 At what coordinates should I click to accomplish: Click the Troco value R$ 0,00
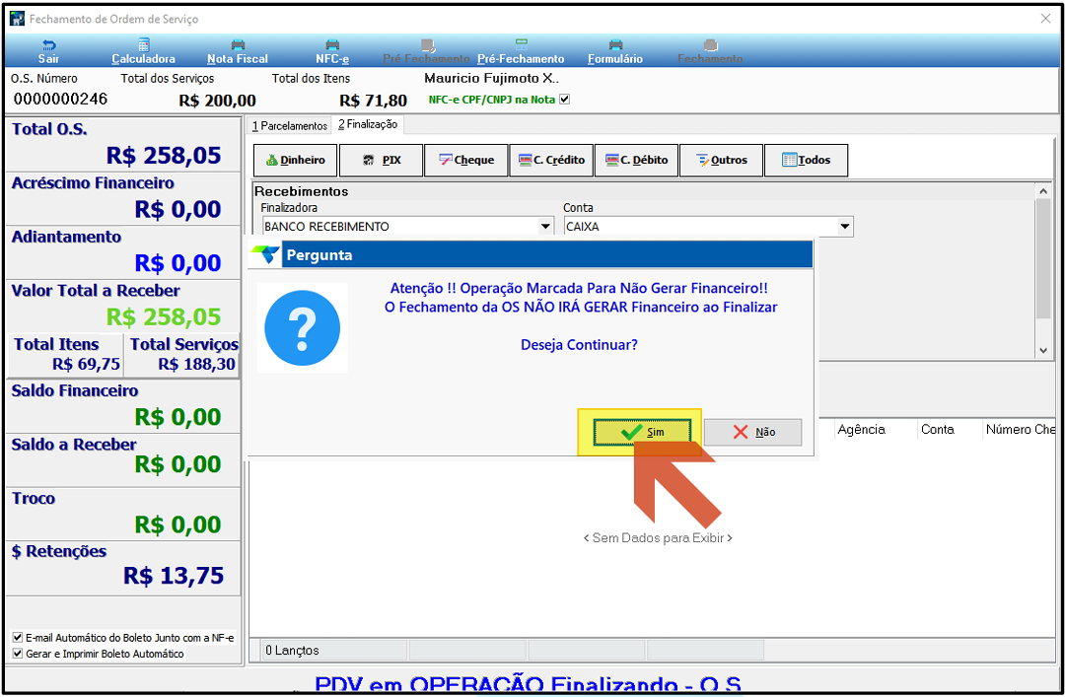click(177, 524)
